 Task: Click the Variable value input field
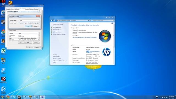point(29,23)
